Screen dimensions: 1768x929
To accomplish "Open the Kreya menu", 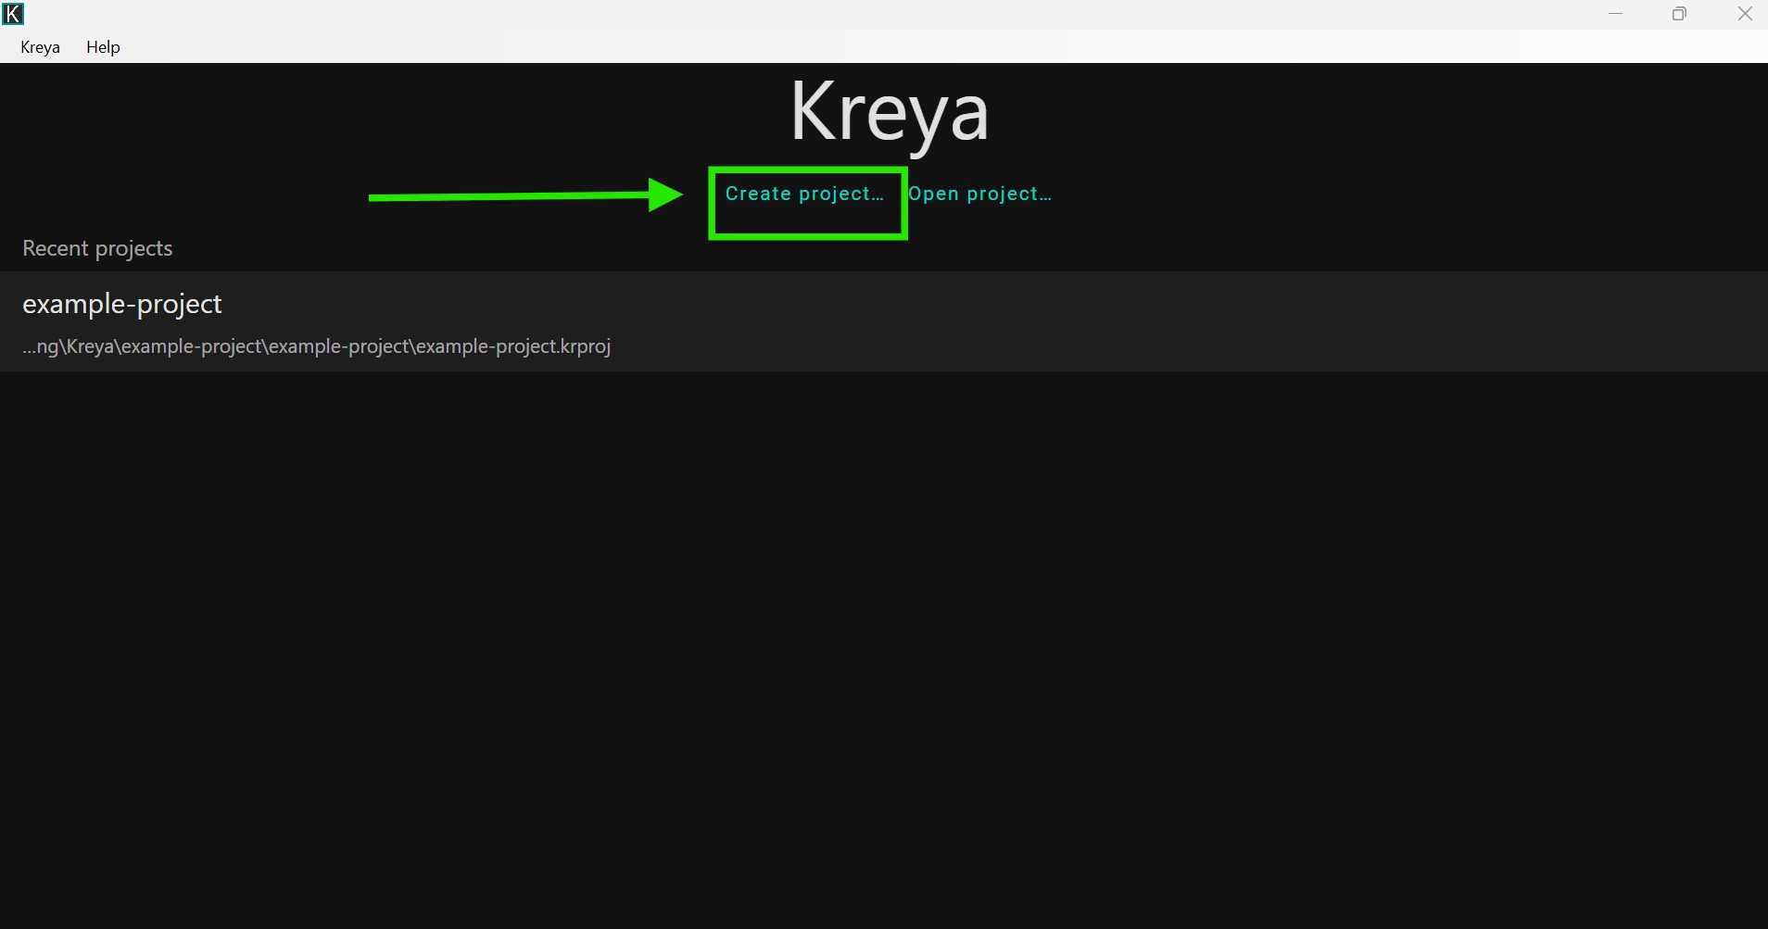I will pyautogui.click(x=40, y=47).
